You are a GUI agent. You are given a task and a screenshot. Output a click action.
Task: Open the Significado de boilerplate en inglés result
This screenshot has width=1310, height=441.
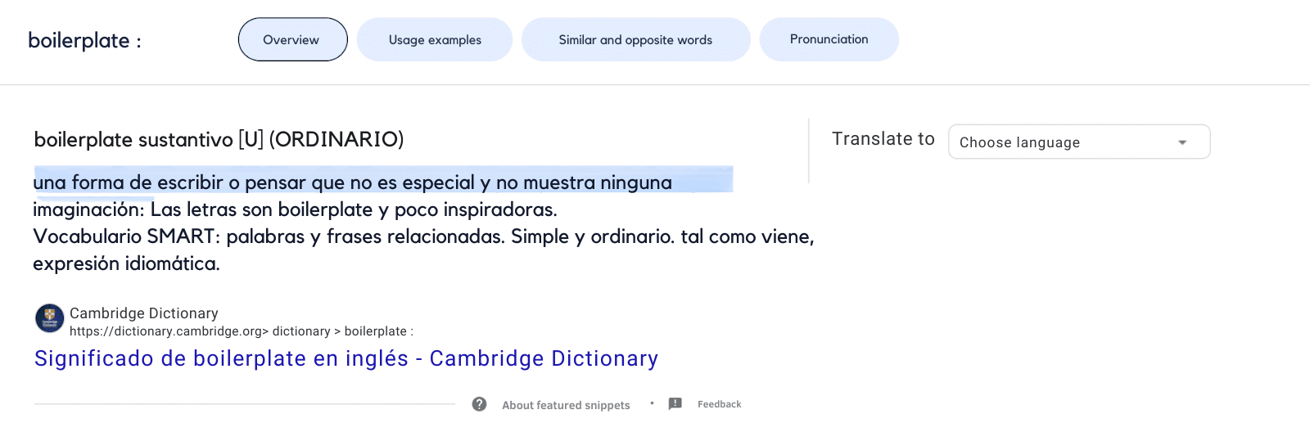(346, 358)
